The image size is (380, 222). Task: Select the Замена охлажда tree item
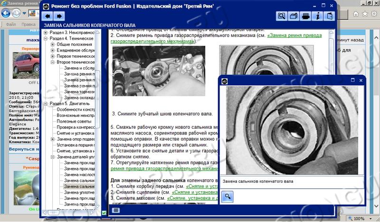tap(79, 98)
